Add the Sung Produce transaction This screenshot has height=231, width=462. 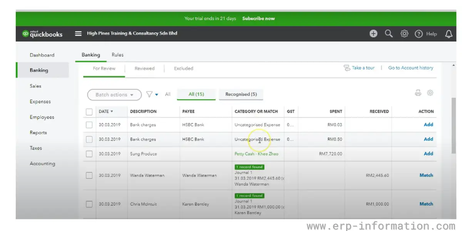[x=429, y=153]
